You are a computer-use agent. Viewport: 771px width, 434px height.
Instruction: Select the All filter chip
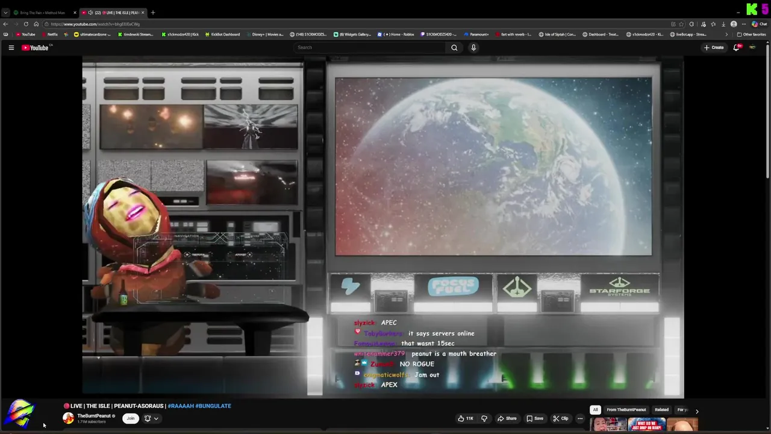[x=595, y=410]
